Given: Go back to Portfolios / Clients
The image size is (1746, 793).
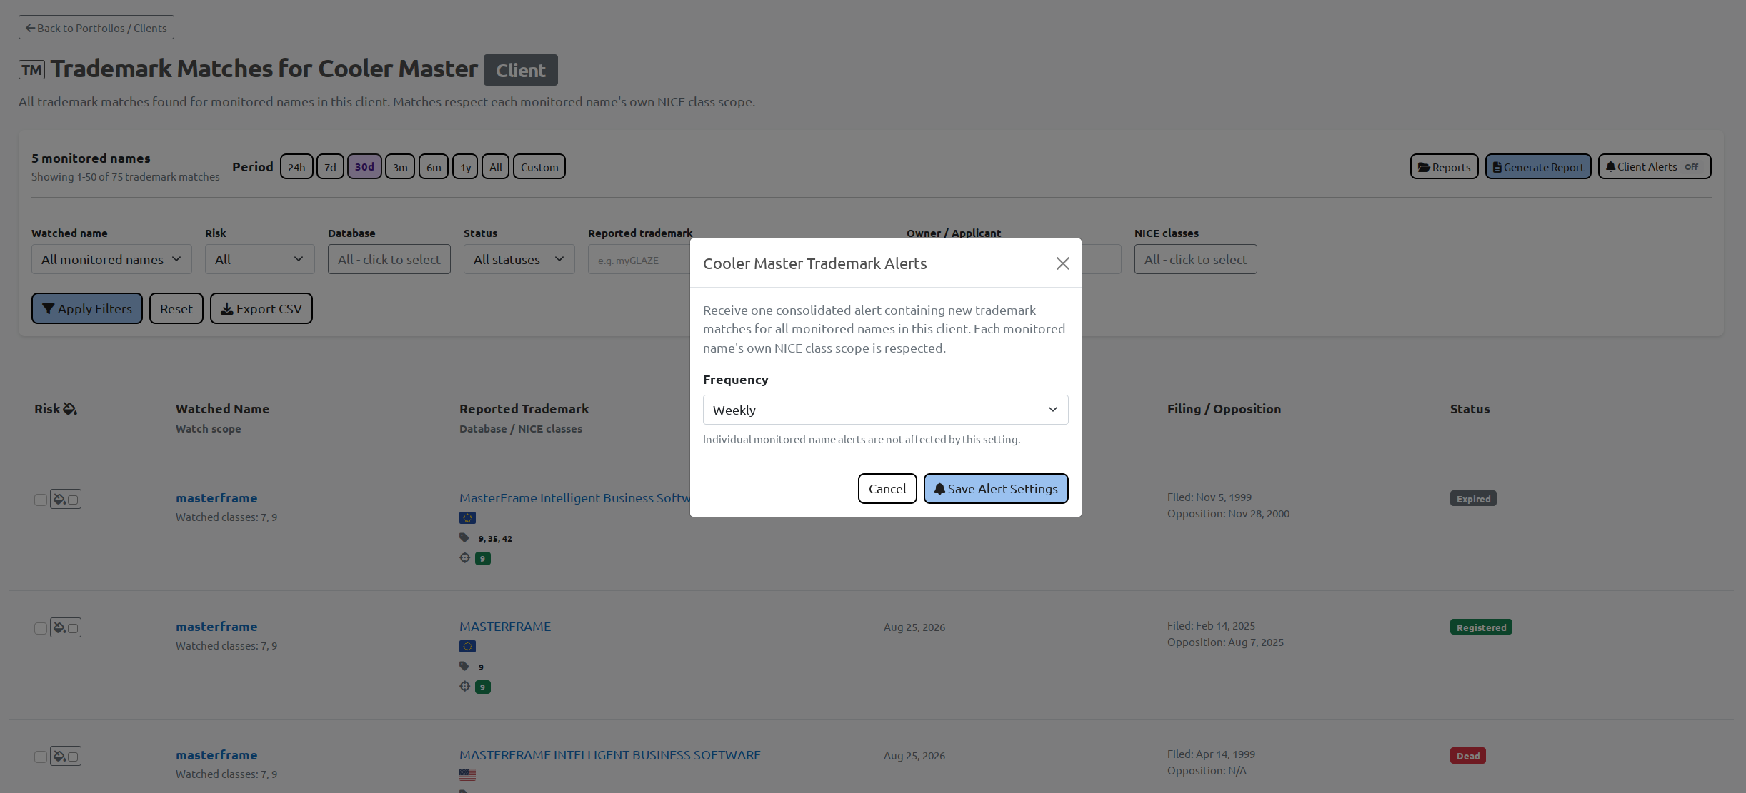Looking at the screenshot, I should pos(96,28).
